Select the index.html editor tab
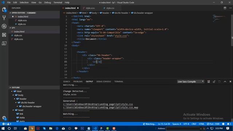 (70, 8)
